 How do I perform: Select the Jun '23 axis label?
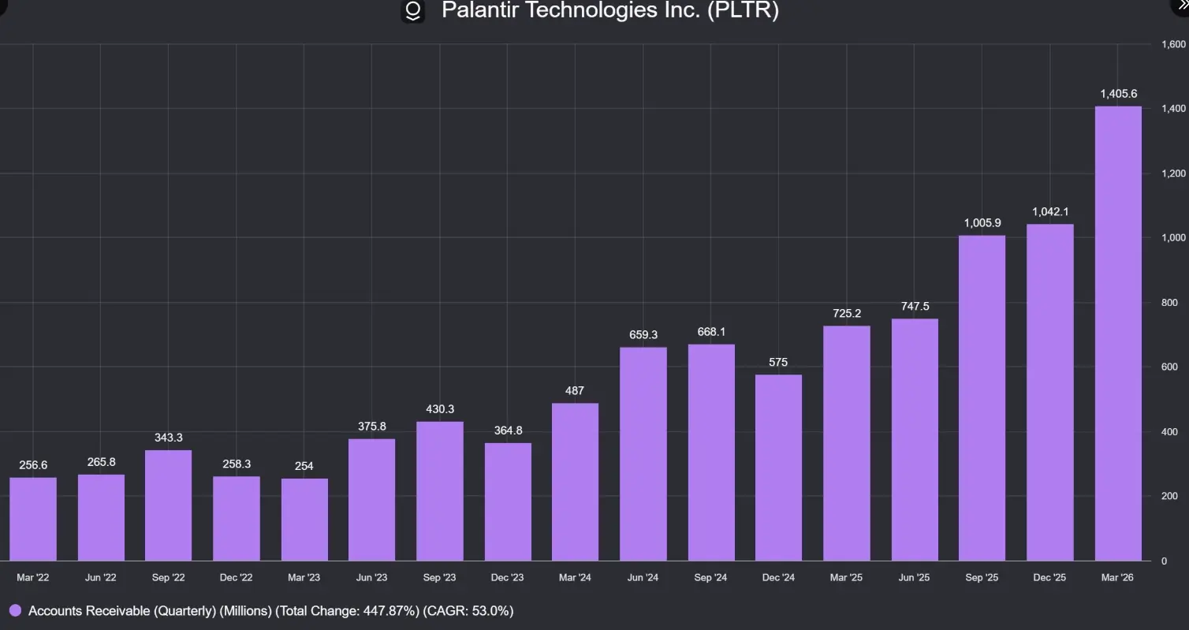[372, 578]
